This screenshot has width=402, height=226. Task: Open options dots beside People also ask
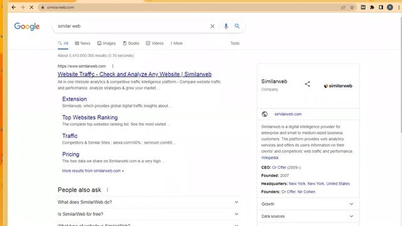point(107,190)
